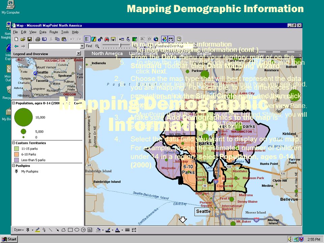This screenshot has width=324, height=243.
Task: Click inside the address search box
Action: pos(54,46)
